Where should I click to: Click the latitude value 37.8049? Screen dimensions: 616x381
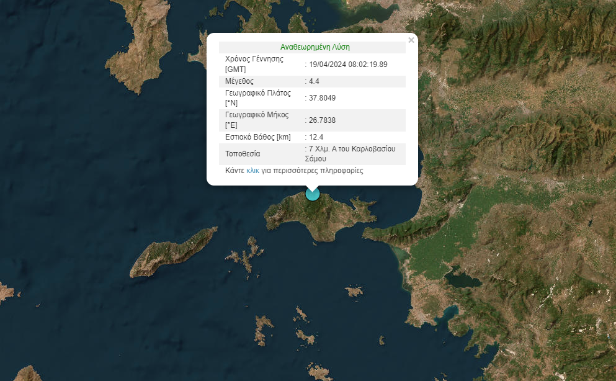pyautogui.click(x=323, y=98)
